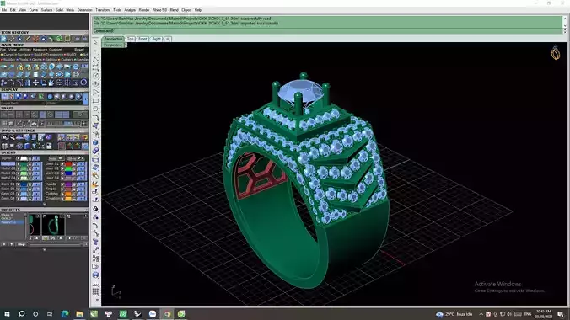Open the first display mode combo box
This screenshot has width=570, height=320.
coord(23,103)
